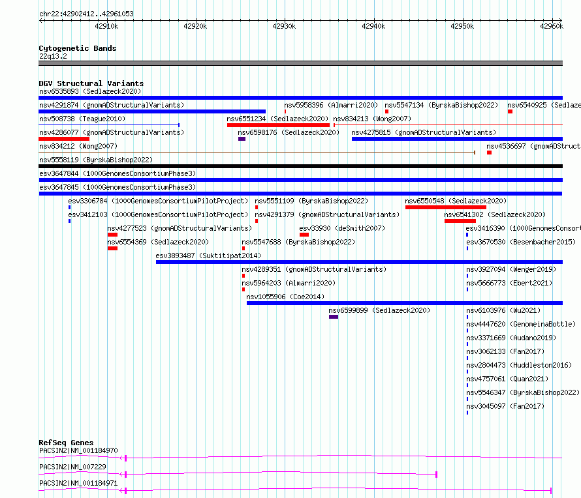Select nsv508738 (Teague2010) variant
This screenshot has height=498, width=581.
click(x=82, y=119)
